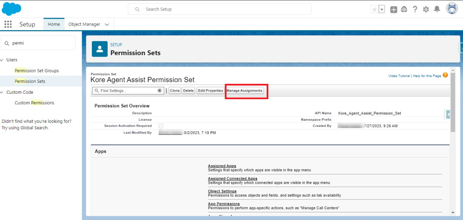
Task: Switch to the Home tab
Action: tap(54, 24)
